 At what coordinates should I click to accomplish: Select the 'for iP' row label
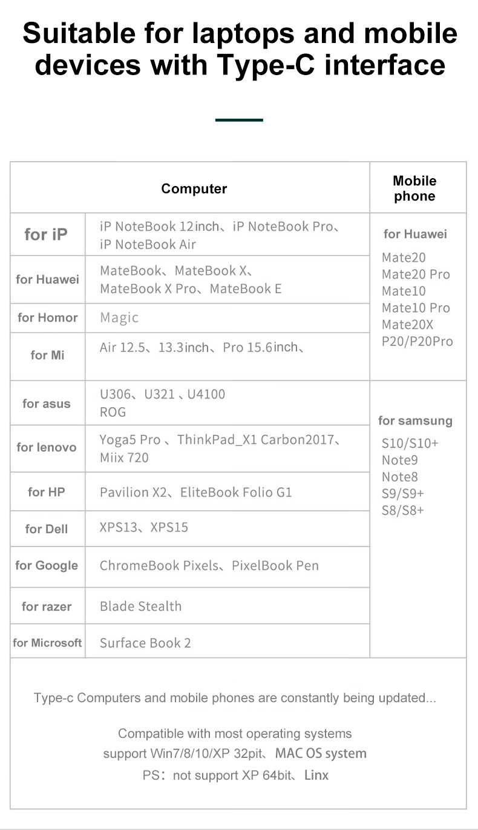[x=46, y=234]
